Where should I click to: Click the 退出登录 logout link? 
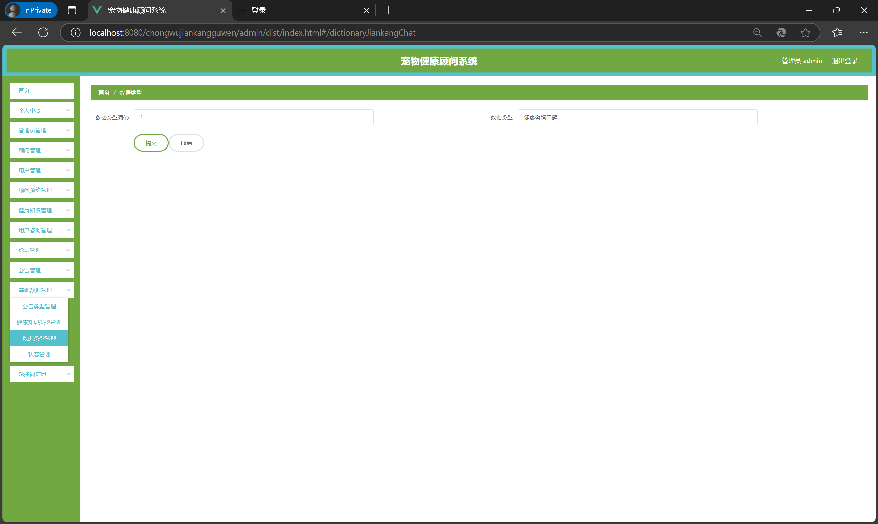pos(844,61)
